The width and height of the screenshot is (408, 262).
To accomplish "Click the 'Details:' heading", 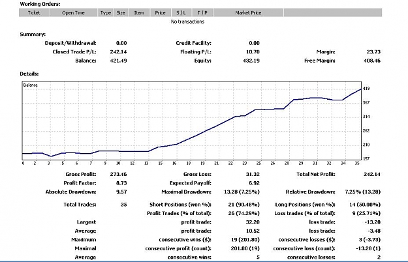I will (29, 74).
